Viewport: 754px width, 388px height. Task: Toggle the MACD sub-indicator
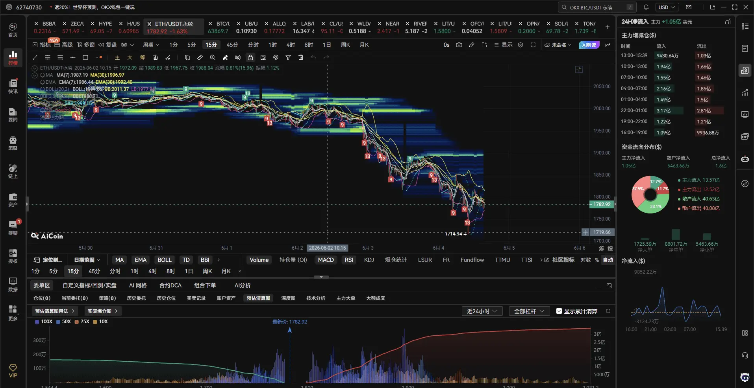click(326, 260)
